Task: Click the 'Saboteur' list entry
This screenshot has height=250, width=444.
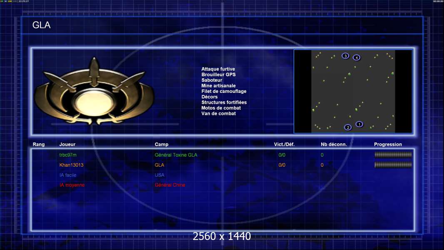Action: [212, 80]
